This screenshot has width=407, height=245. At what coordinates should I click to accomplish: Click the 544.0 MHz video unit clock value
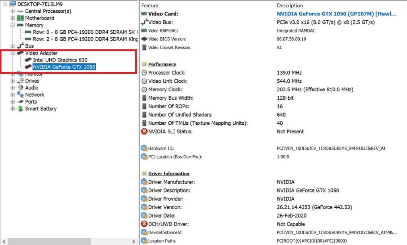pos(289,81)
